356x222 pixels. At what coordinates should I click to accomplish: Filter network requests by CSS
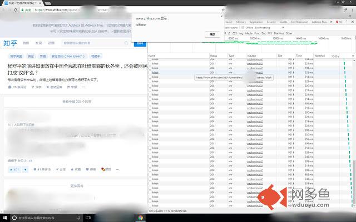[235, 33]
